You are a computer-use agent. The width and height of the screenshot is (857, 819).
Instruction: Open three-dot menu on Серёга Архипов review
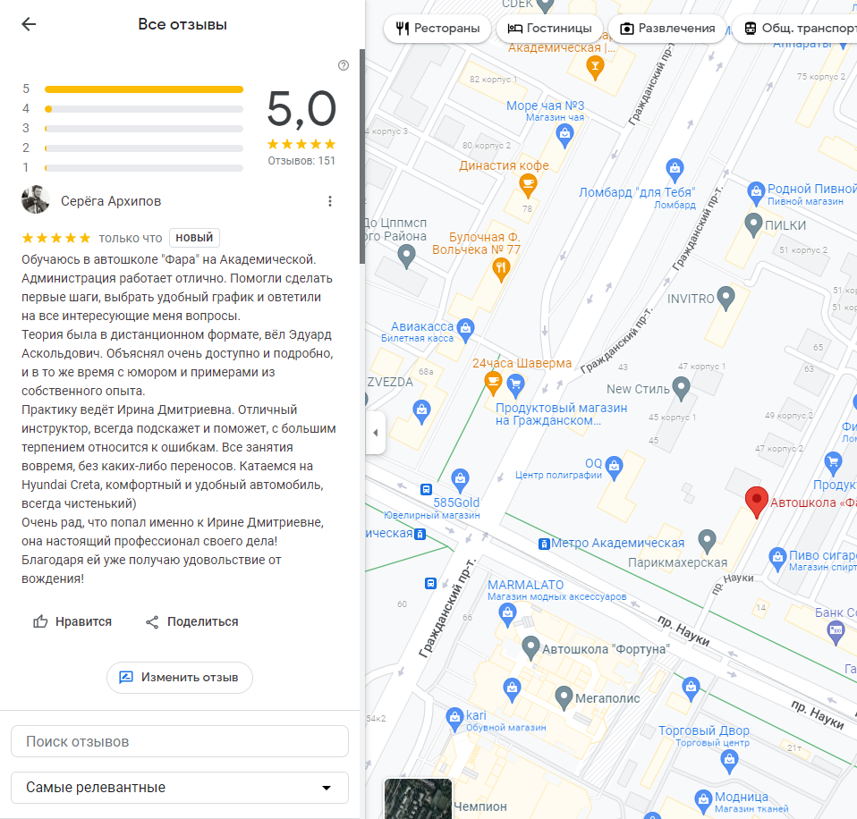tap(330, 201)
